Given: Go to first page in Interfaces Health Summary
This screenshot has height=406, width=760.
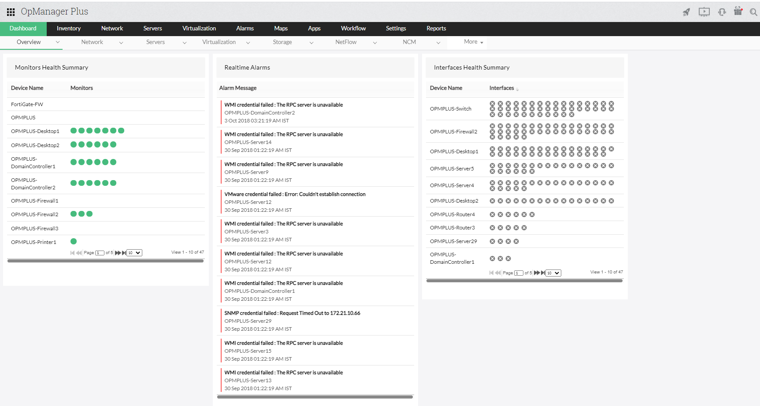Looking at the screenshot, I should [491, 273].
